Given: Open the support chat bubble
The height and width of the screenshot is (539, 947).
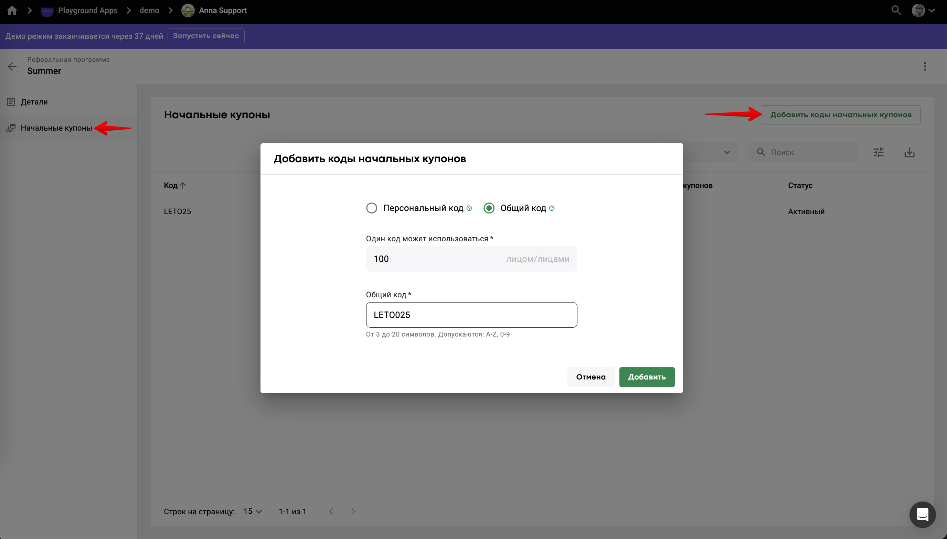Looking at the screenshot, I should 922,514.
